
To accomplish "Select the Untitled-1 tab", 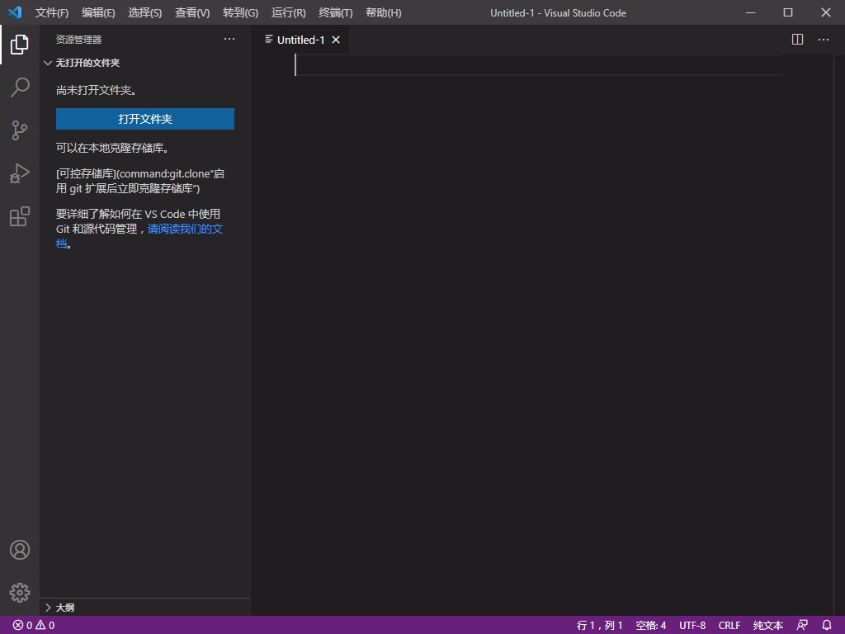I will coord(300,39).
